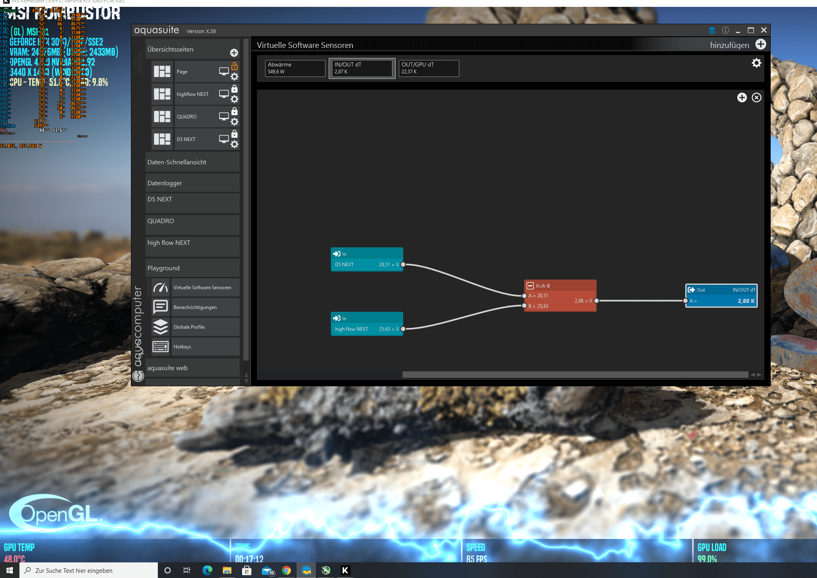Screen dimensions: 817x578
Task: Toggle the lock on highflow NEXT page
Action: pos(234,89)
